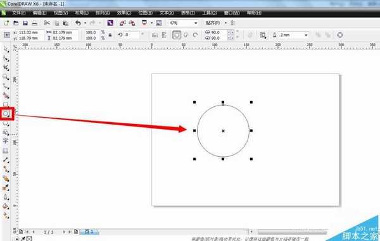
Task: Click the Cut scissors icon
Action: (x=47, y=23)
